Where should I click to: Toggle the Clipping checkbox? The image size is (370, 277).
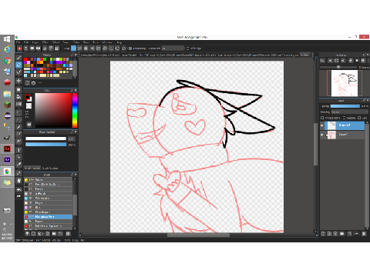pos(345,118)
